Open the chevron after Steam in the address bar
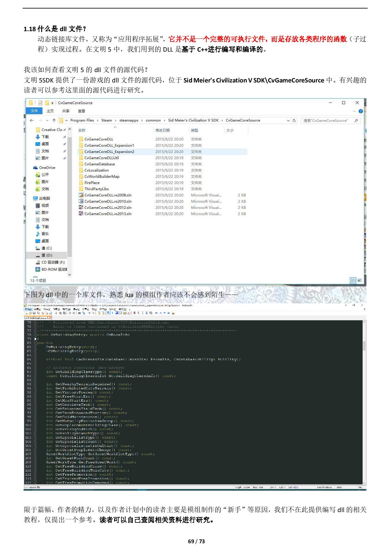390x552 pixels. click(116, 121)
